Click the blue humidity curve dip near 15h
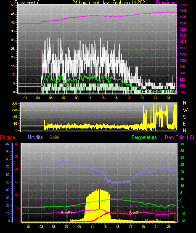 (x=118, y=182)
